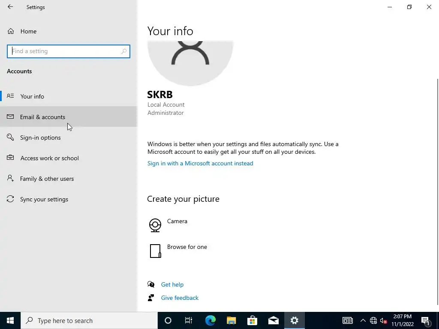Click the profile avatar picture

(190, 63)
